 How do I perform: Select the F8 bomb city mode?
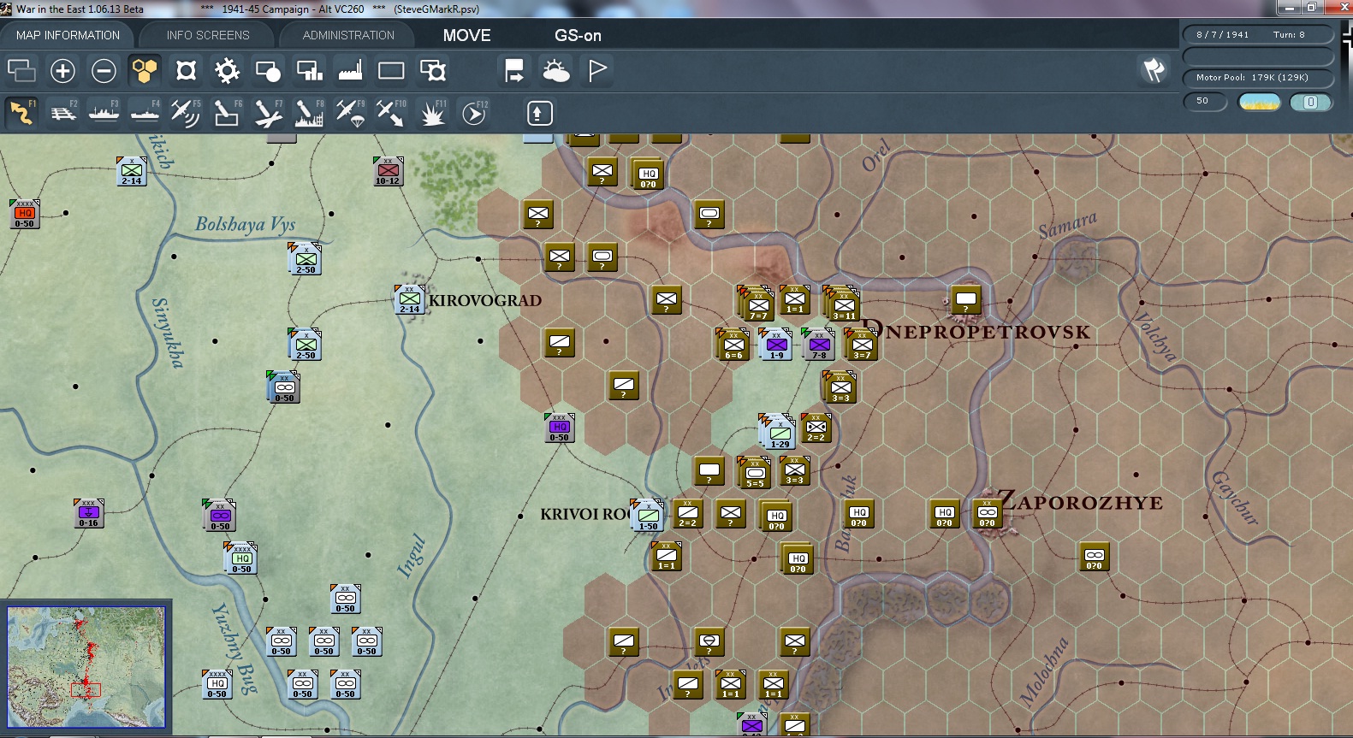(x=309, y=113)
